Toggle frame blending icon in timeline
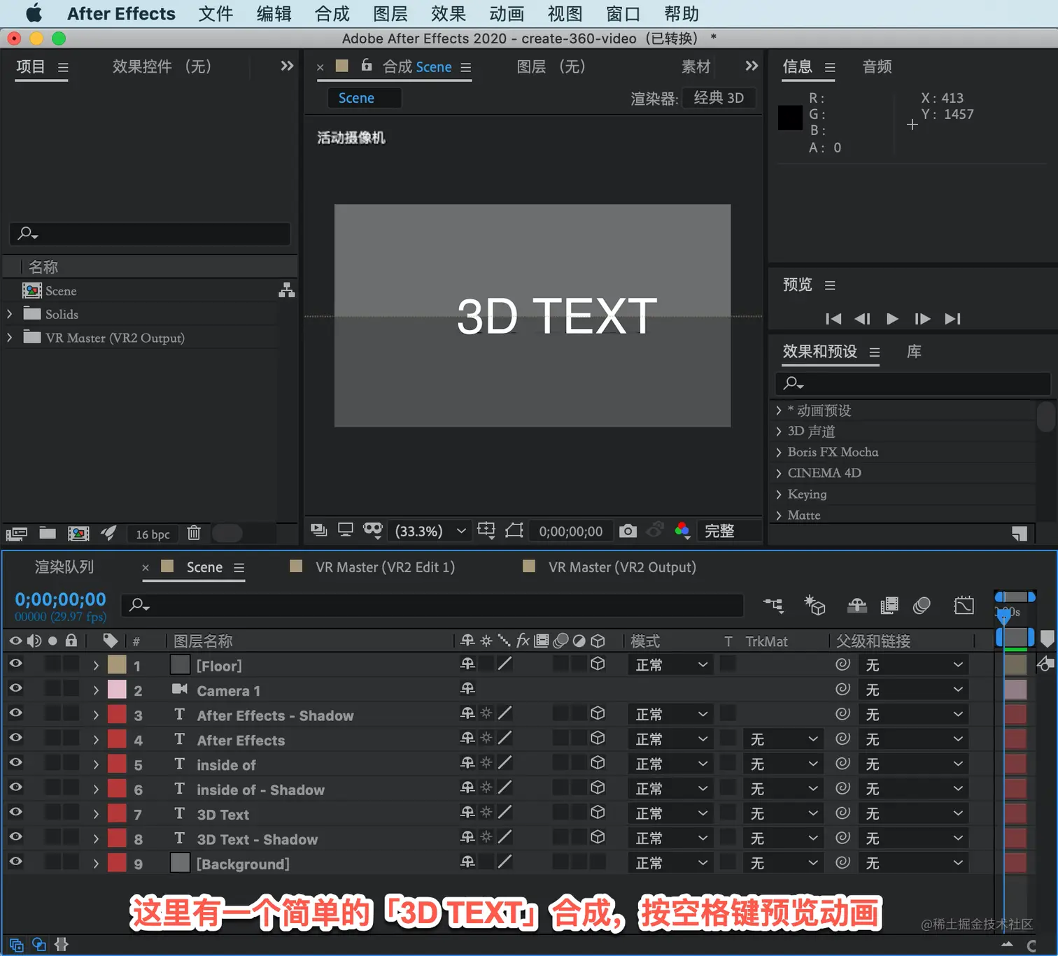The width and height of the screenshot is (1058, 956). point(889,605)
